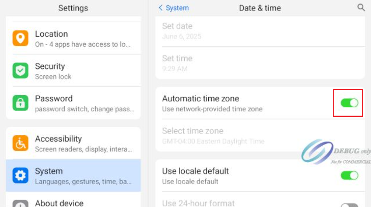Click the About device icon
This screenshot has height=207, width=371.
pos(20,204)
